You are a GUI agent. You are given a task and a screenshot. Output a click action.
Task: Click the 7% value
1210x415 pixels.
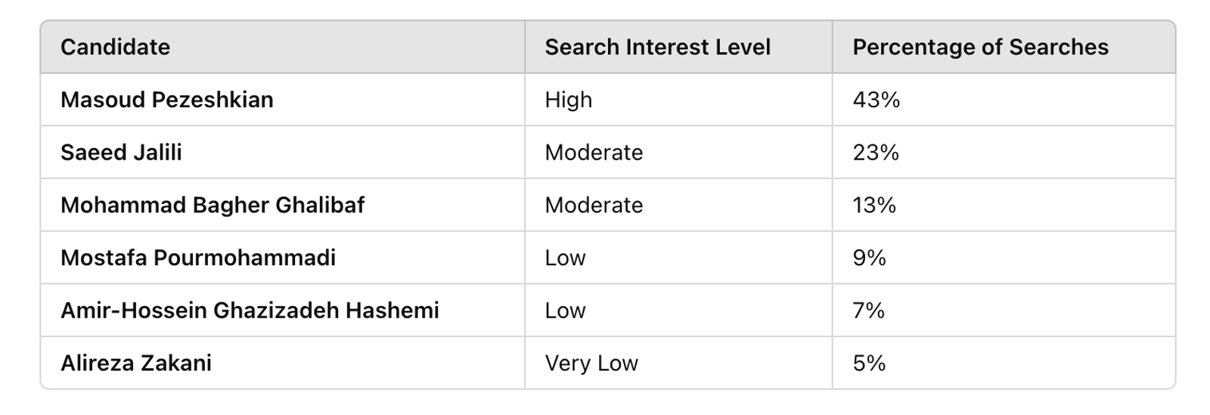tap(868, 311)
